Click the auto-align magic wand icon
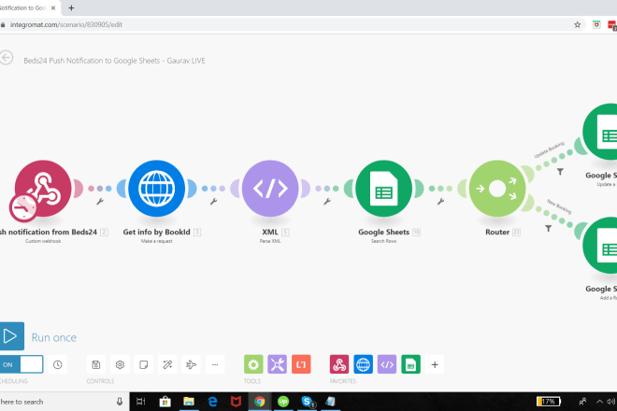617x411 pixels. point(167,364)
